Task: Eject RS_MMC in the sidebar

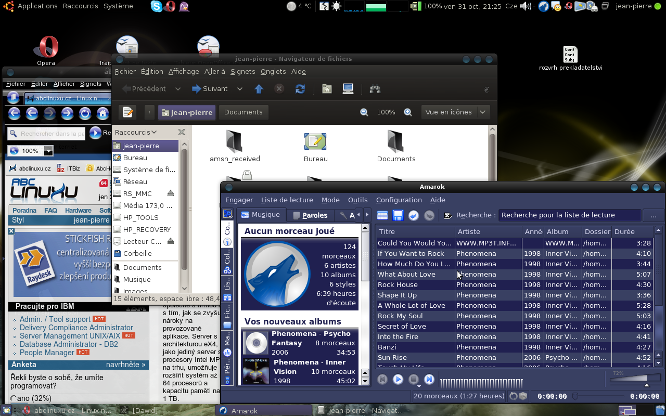Action: tap(171, 193)
